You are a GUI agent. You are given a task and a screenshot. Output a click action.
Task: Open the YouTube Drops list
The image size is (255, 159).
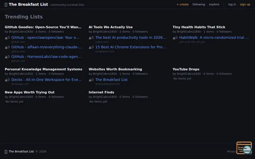186,69
